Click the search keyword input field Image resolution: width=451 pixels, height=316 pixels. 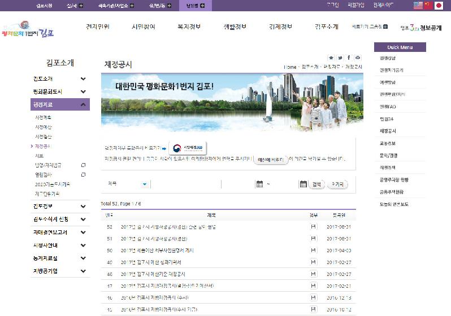[185, 184]
